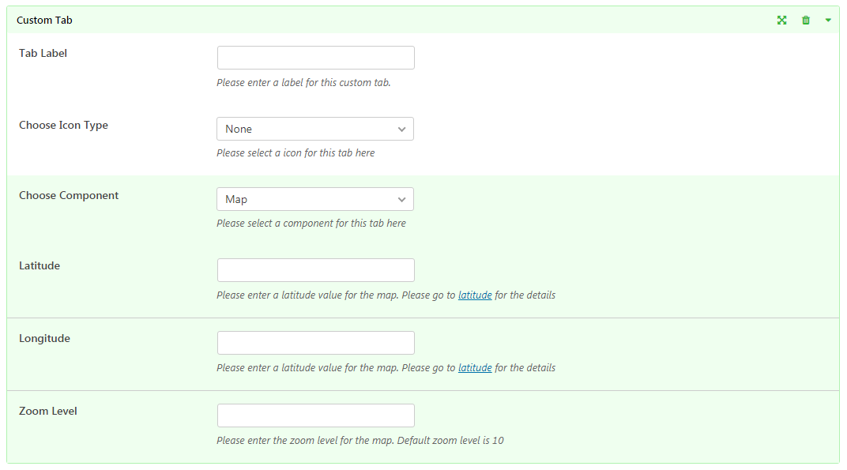Click the default zoom level help text
The height and width of the screenshot is (470, 847).
click(x=360, y=440)
